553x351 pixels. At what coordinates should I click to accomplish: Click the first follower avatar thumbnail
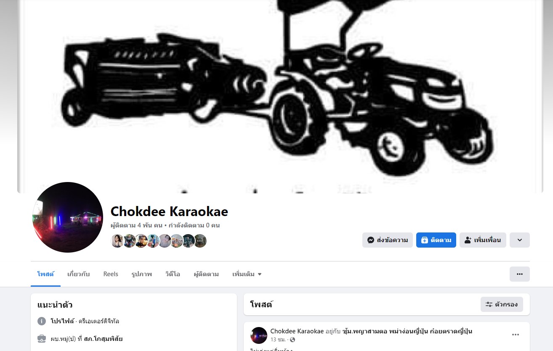[x=117, y=241]
